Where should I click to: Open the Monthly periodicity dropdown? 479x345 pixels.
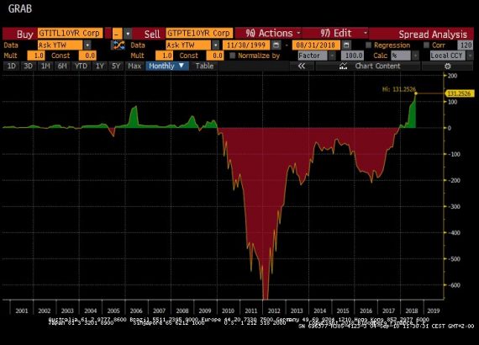167,66
